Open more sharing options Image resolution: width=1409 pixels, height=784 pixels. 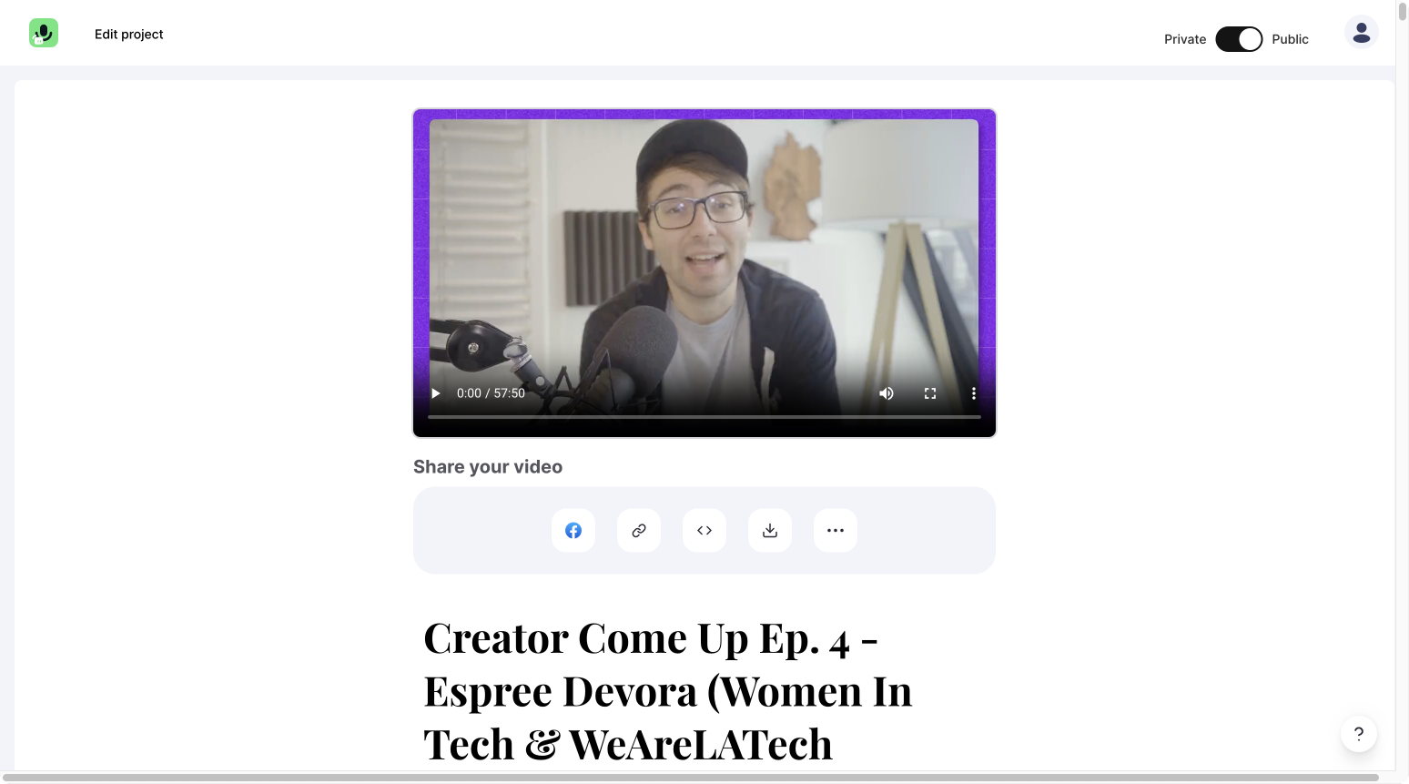836,531
